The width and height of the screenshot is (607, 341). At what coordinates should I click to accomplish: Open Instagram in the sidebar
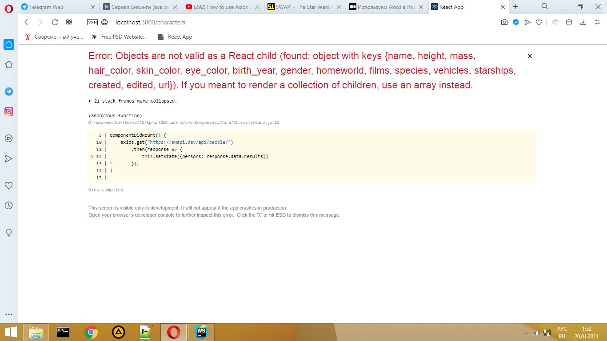8,111
